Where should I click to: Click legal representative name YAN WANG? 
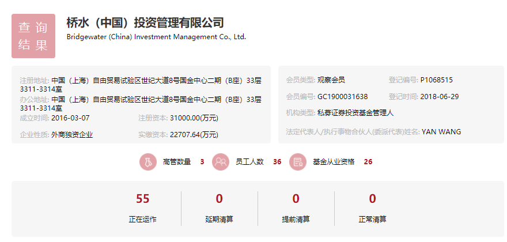441,132
